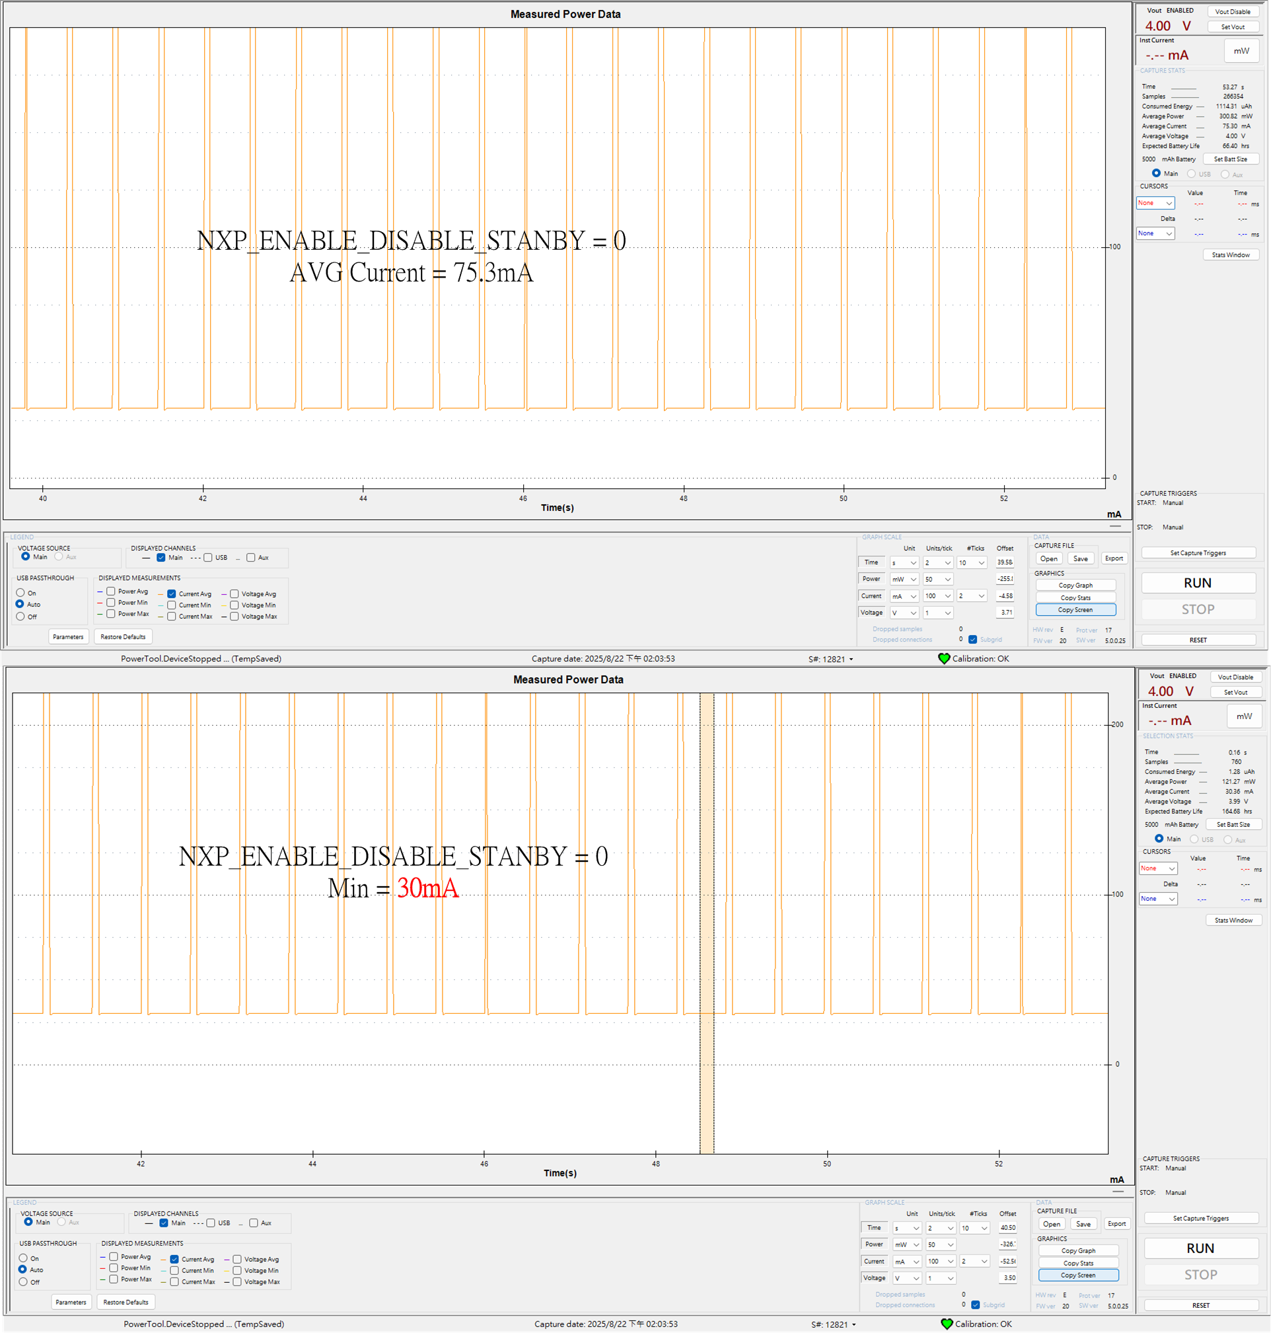
Task: Open Stats Window in lower window
Action: point(1233,919)
